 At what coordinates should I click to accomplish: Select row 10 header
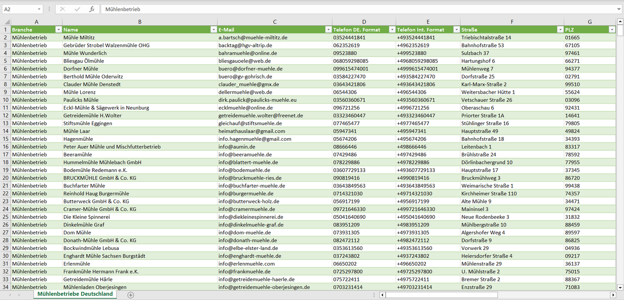click(6, 100)
